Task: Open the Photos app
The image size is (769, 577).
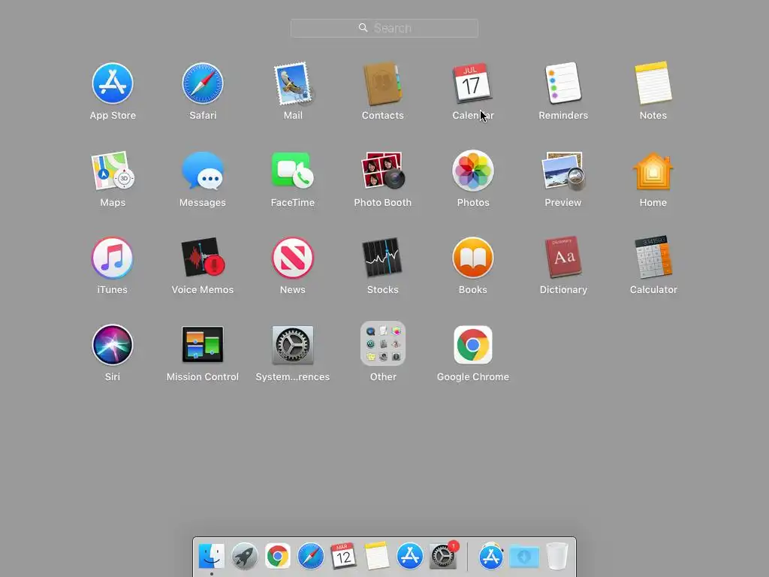Action: pyautogui.click(x=473, y=171)
